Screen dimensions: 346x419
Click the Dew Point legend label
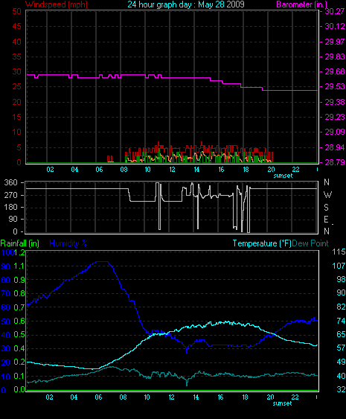310,243
